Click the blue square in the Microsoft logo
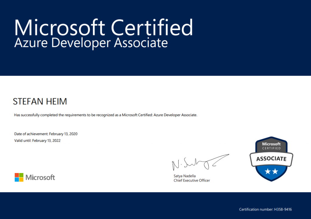 tap(17, 179)
